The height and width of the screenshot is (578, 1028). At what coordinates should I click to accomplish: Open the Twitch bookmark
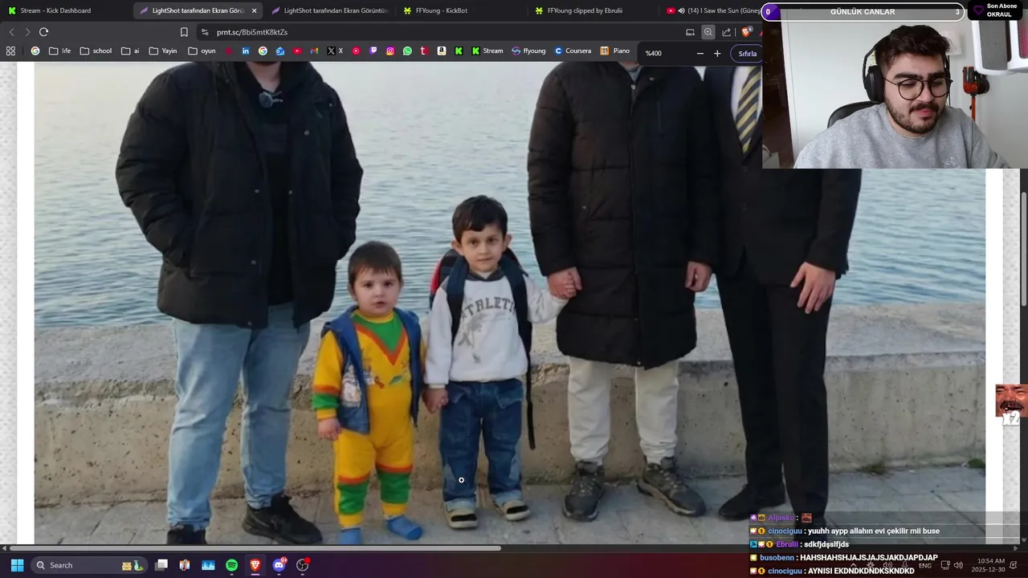[x=373, y=51]
